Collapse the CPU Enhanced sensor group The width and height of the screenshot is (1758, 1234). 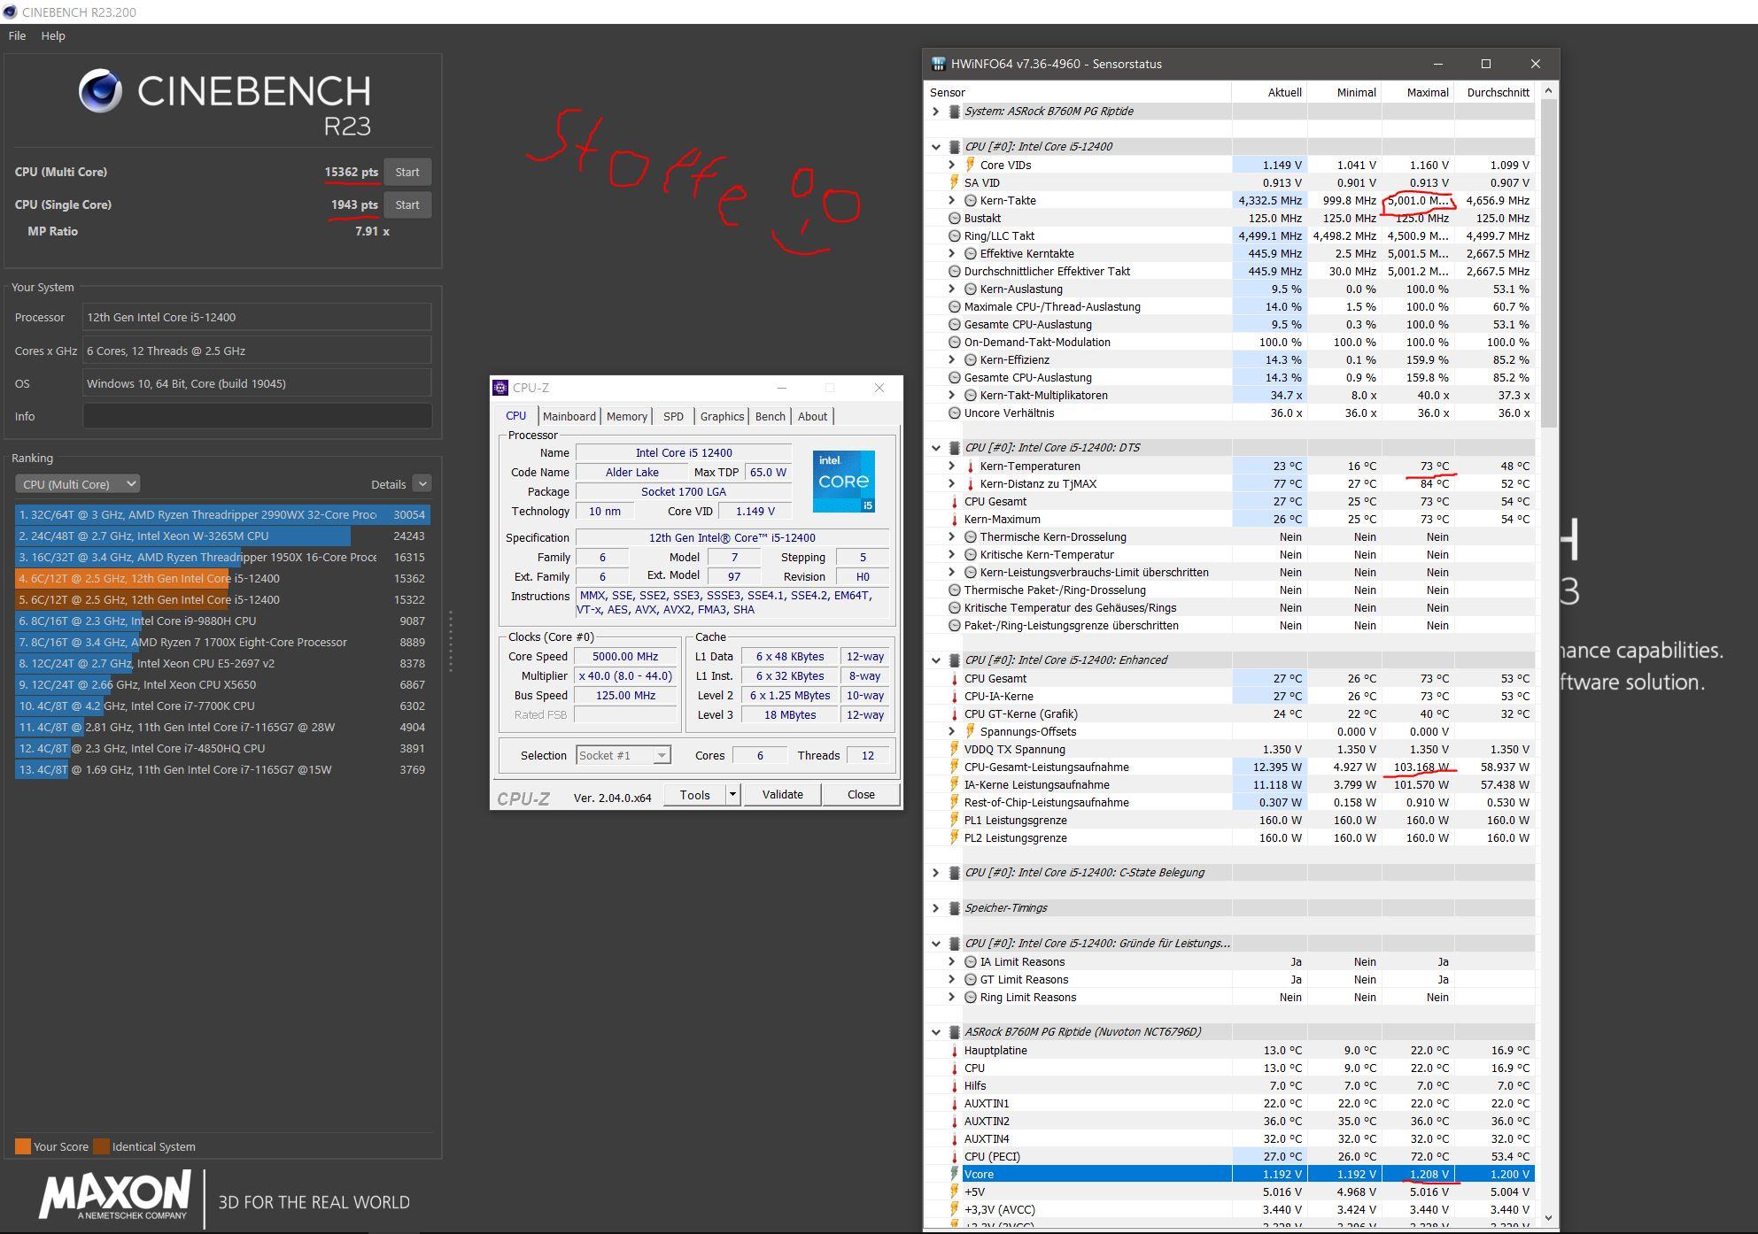936,660
